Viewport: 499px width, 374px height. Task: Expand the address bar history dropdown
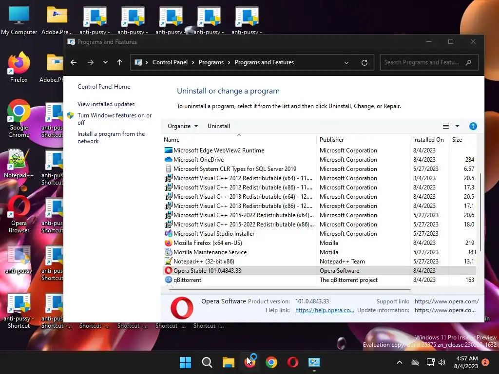point(346,63)
